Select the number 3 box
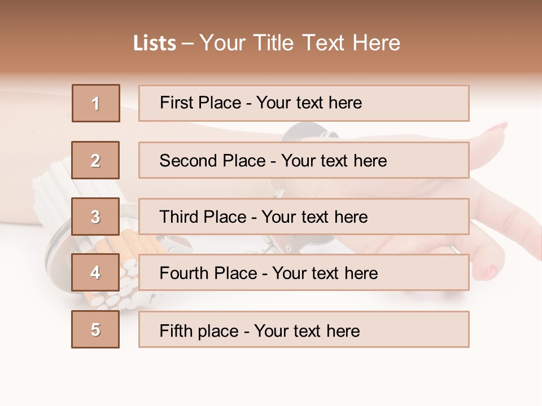Screen dimensions: 542x406 pyautogui.click(x=95, y=217)
